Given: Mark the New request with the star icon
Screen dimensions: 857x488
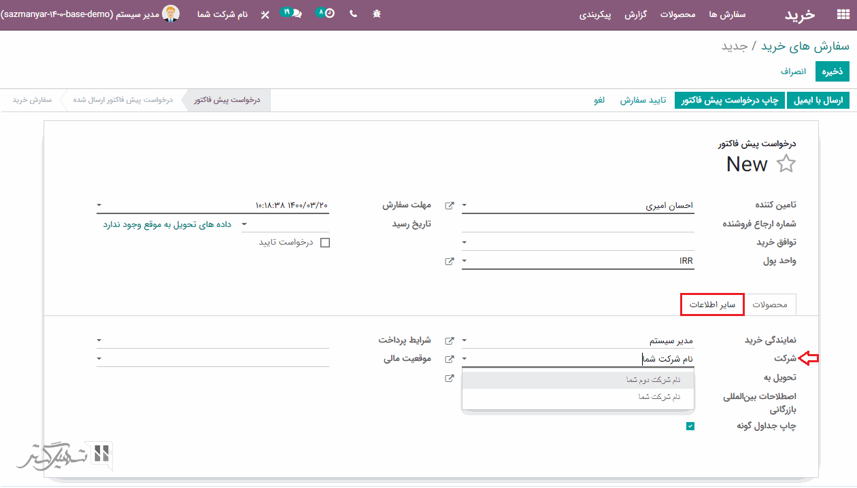Looking at the screenshot, I should tap(786, 164).
